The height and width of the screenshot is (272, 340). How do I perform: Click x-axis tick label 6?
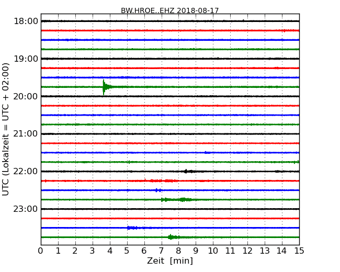click(144, 251)
